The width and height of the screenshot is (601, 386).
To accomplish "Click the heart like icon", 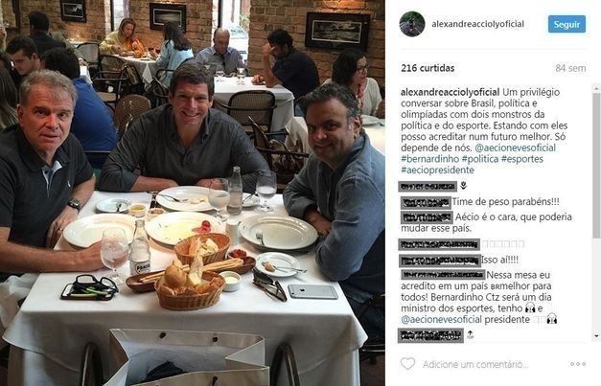I will 407,363.
